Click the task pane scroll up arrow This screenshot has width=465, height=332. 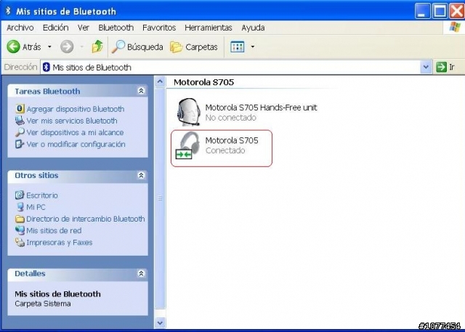(x=160, y=81)
